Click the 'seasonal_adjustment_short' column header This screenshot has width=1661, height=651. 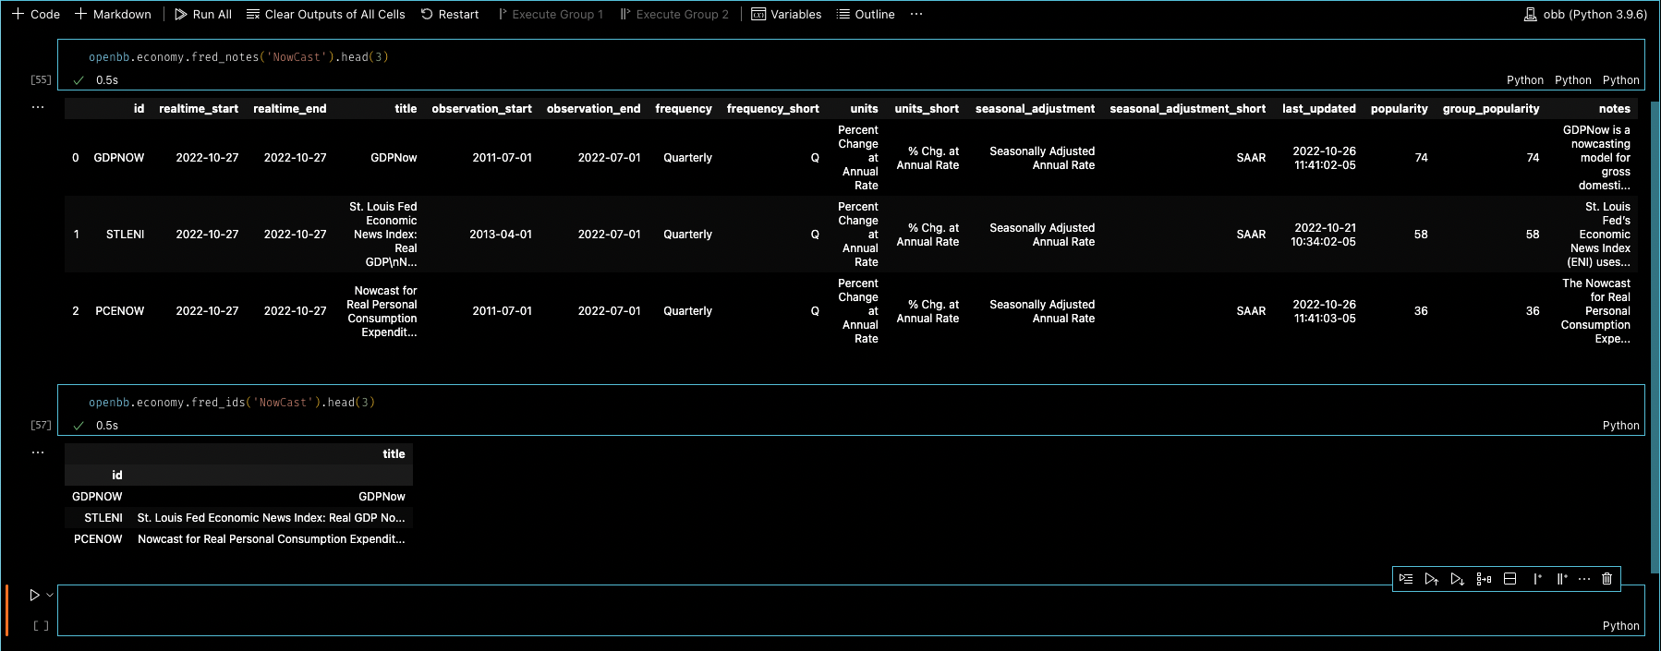pyautogui.click(x=1187, y=109)
